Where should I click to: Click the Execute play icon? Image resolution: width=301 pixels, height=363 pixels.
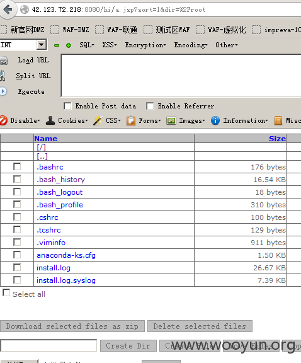3,91
